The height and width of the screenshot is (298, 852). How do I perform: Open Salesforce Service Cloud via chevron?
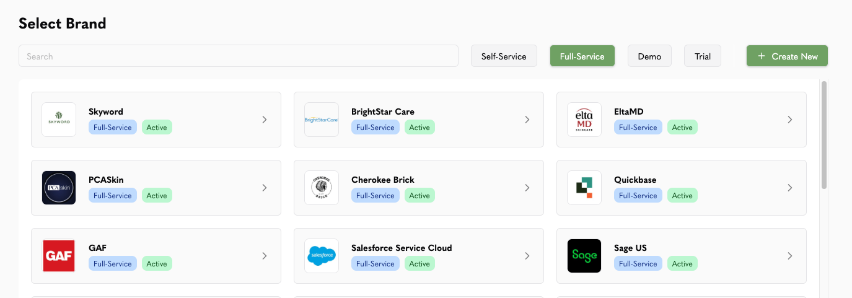coord(527,256)
